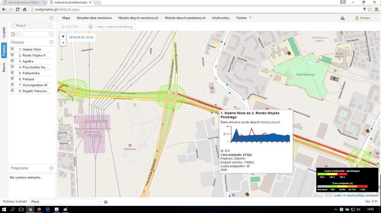Open Windows taskbar search
The image size is (381, 213).
13,209
